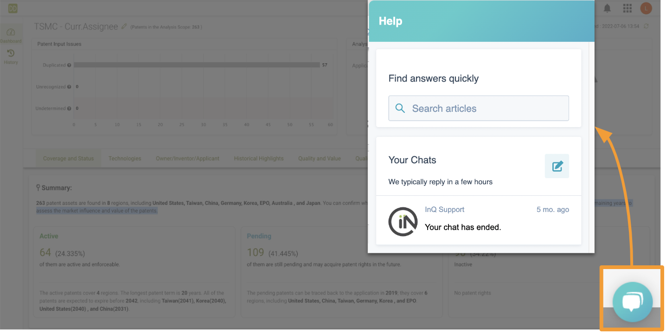Viewport: 666px width, 334px height.
Task: Switch to Owner/Inventor/Applicant tab
Action: coord(187,159)
